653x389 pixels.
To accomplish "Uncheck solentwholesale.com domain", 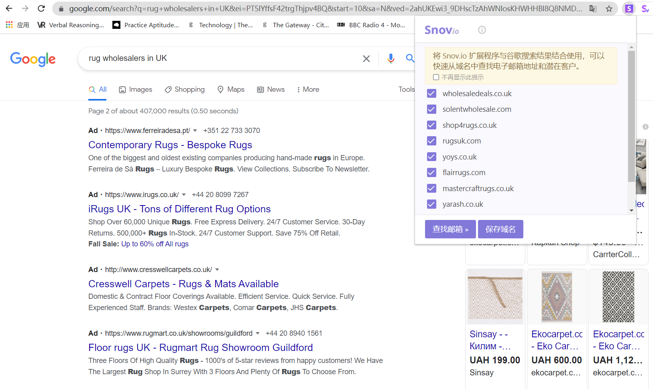I will pyautogui.click(x=431, y=109).
